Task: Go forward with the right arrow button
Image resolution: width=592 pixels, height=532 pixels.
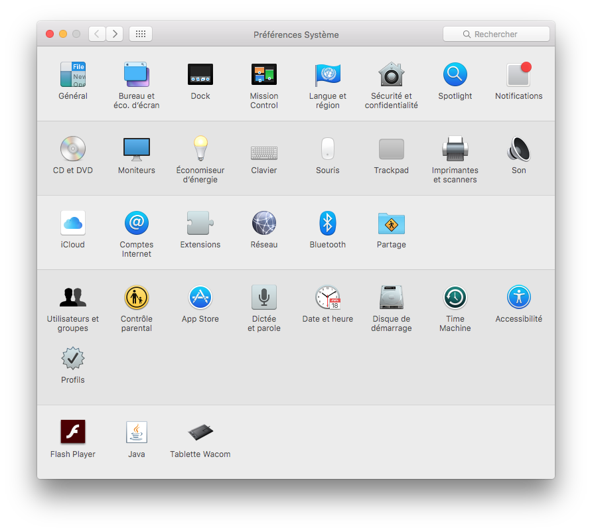Action: click(115, 34)
